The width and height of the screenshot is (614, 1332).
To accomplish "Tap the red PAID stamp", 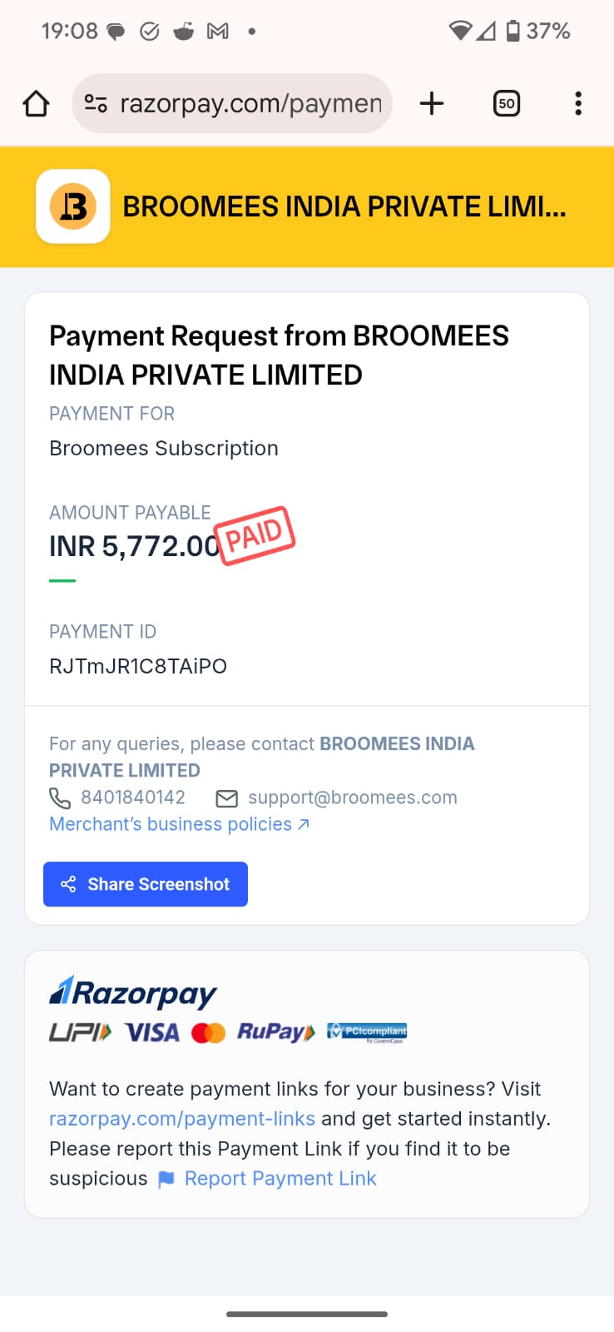I will (x=255, y=535).
